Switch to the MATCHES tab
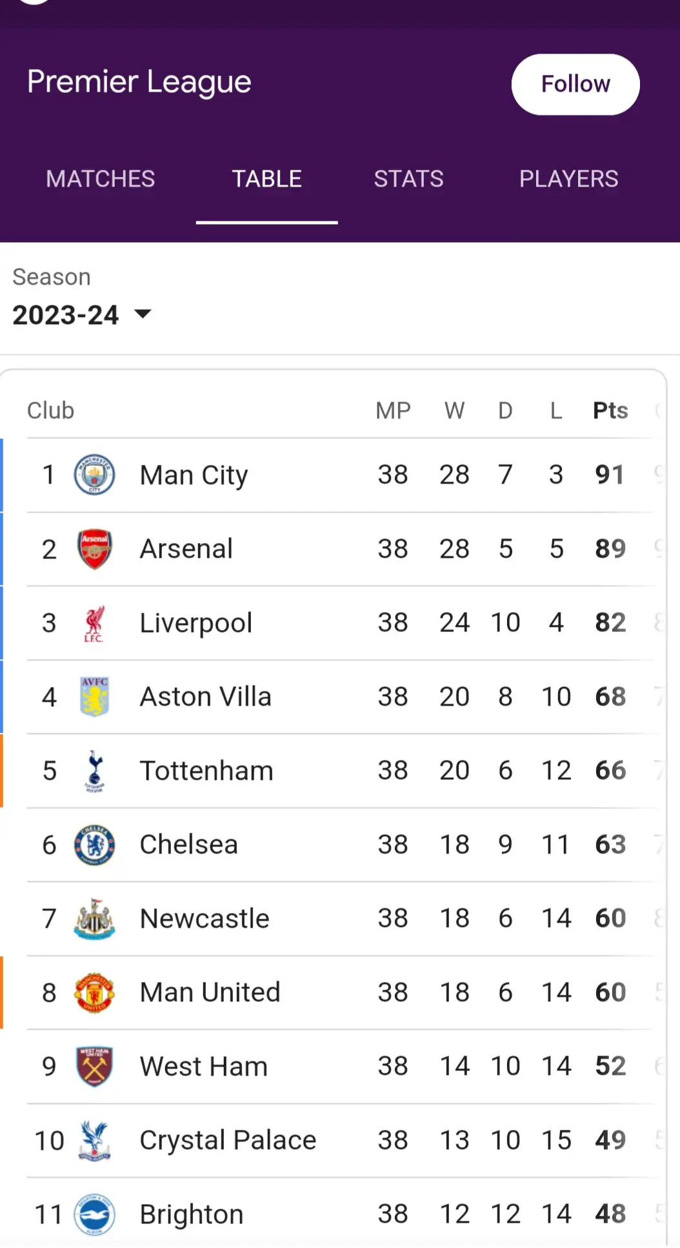 pos(101,179)
